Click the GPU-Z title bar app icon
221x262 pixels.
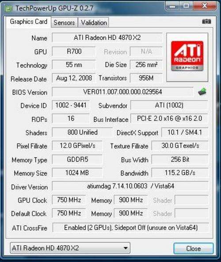pos(8,8)
